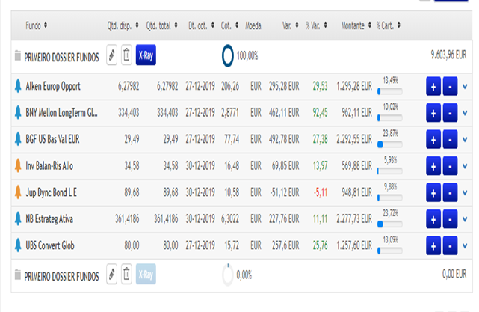The image size is (479, 312).
Task: Delete the first PRIMEIRO DOSSIER FUNDOS with trash icon
Action: [127, 55]
